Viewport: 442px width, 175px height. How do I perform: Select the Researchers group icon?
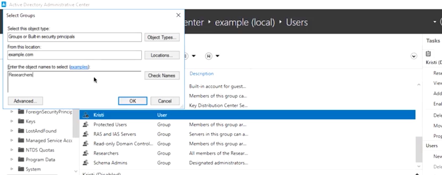86,153
